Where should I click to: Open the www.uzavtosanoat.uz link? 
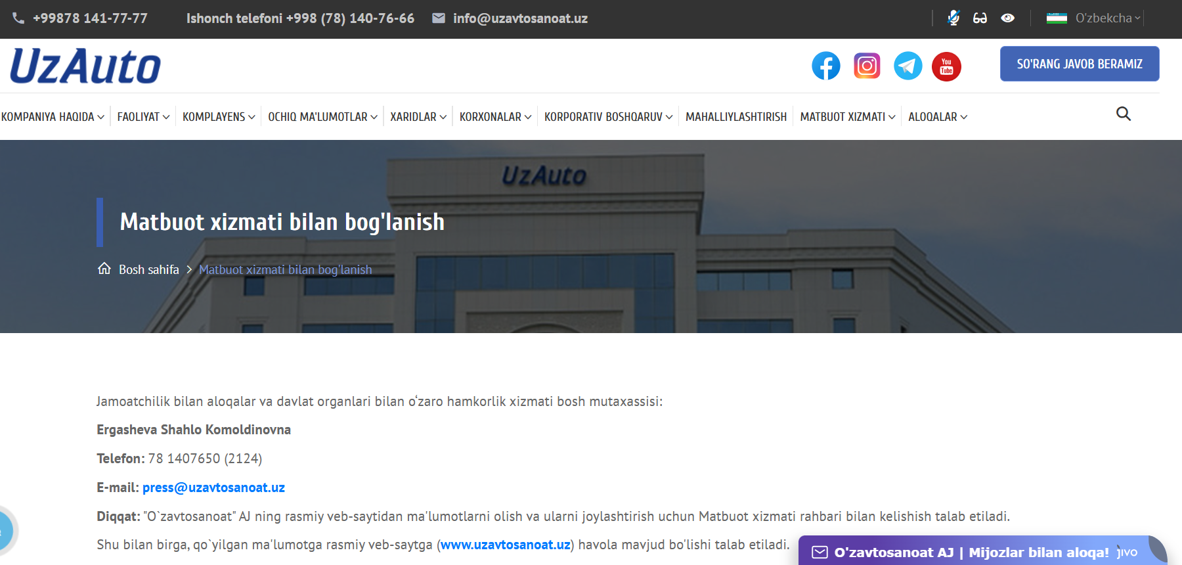coord(506,545)
